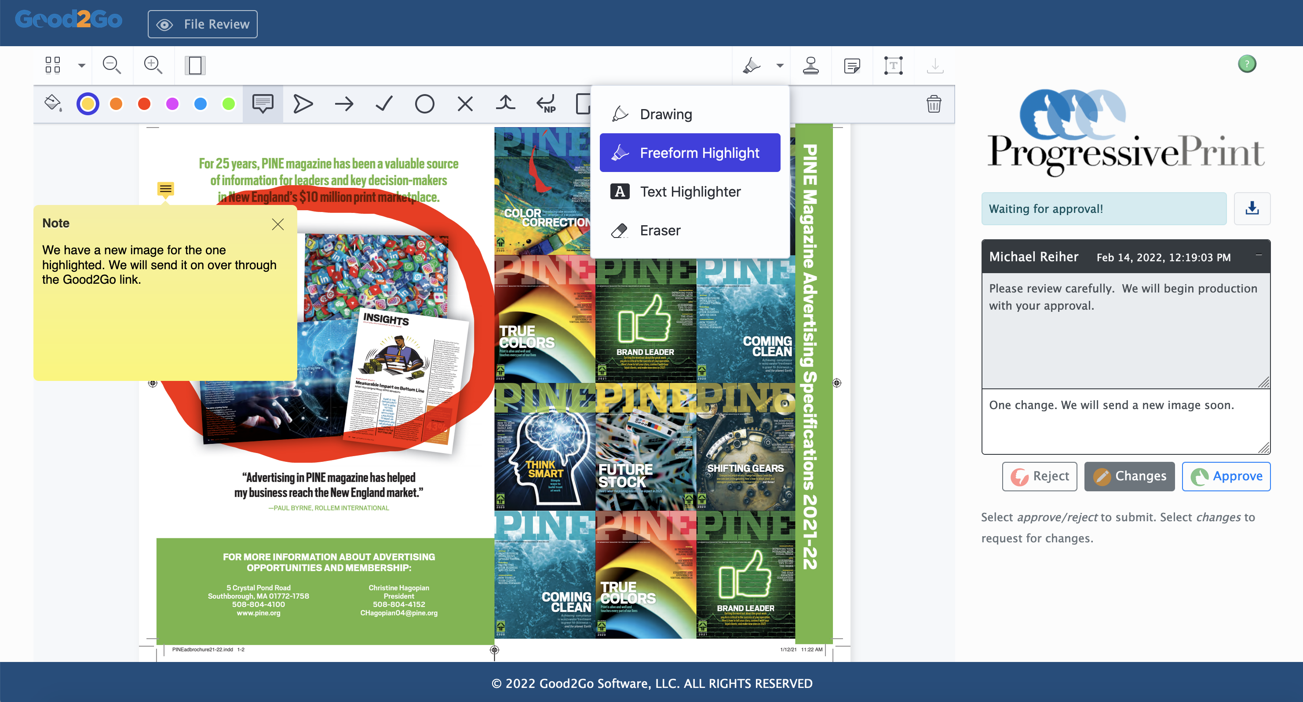Choose the circle shape annotation tool

pos(424,104)
